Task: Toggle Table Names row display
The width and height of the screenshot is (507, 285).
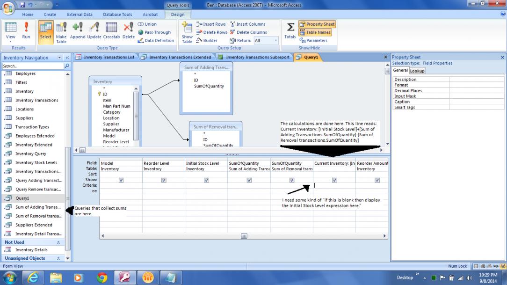Action: pyautogui.click(x=315, y=32)
